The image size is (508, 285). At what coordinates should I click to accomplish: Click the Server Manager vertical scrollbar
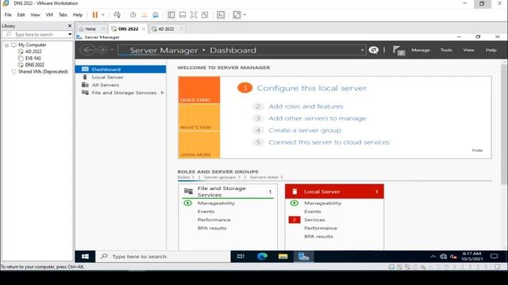(x=504, y=124)
